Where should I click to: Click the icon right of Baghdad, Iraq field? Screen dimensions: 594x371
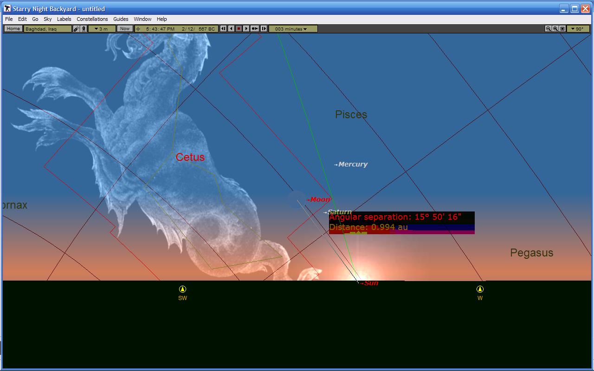point(77,29)
